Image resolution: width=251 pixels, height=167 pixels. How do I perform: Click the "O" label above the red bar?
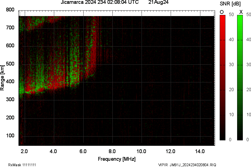[x=222, y=12]
